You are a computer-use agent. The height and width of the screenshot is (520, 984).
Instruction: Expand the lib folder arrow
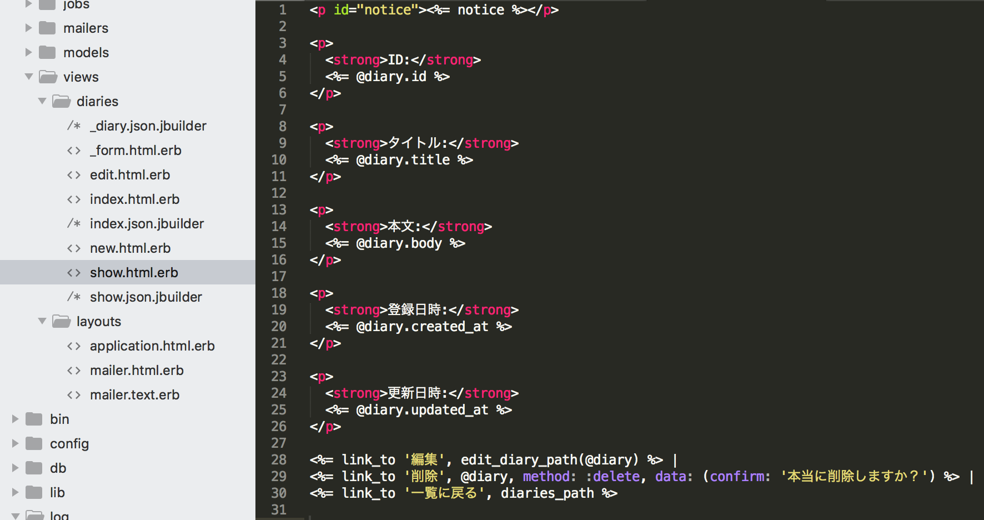coord(15,492)
